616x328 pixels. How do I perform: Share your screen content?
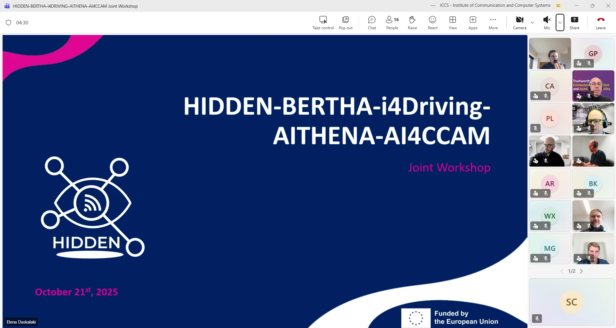click(x=574, y=23)
